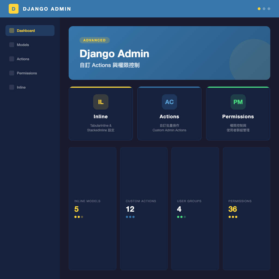Click the Actions sidebar icon square
This screenshot has height=279, width=279.
[12, 59]
